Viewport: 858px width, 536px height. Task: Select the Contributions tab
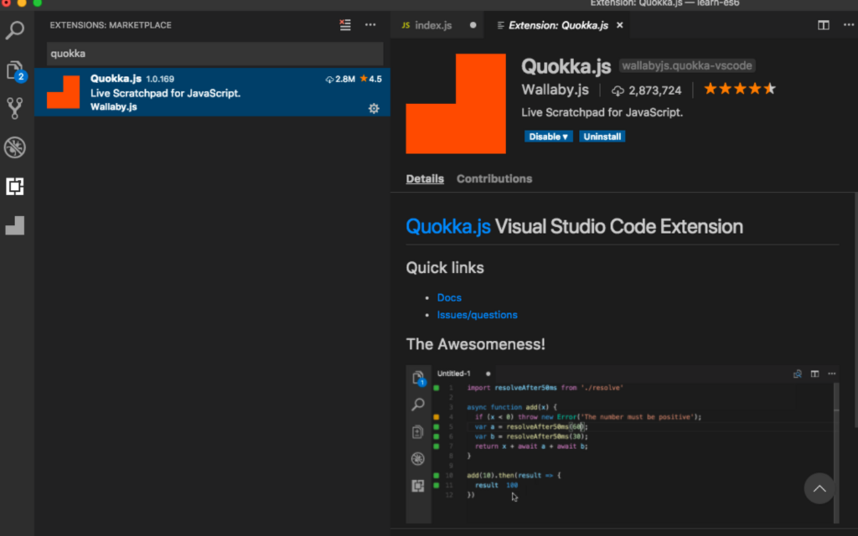tap(494, 179)
